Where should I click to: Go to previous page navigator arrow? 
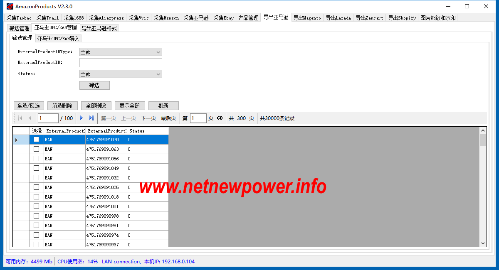(30, 118)
